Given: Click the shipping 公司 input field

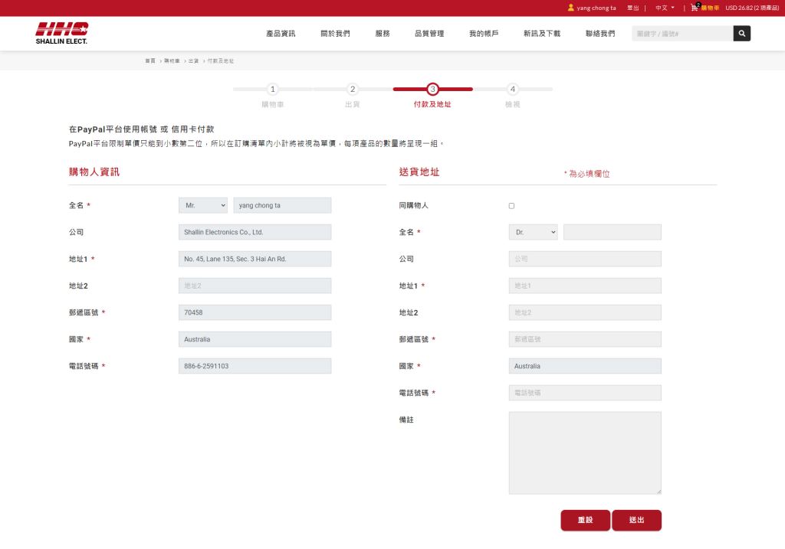Looking at the screenshot, I should point(585,259).
